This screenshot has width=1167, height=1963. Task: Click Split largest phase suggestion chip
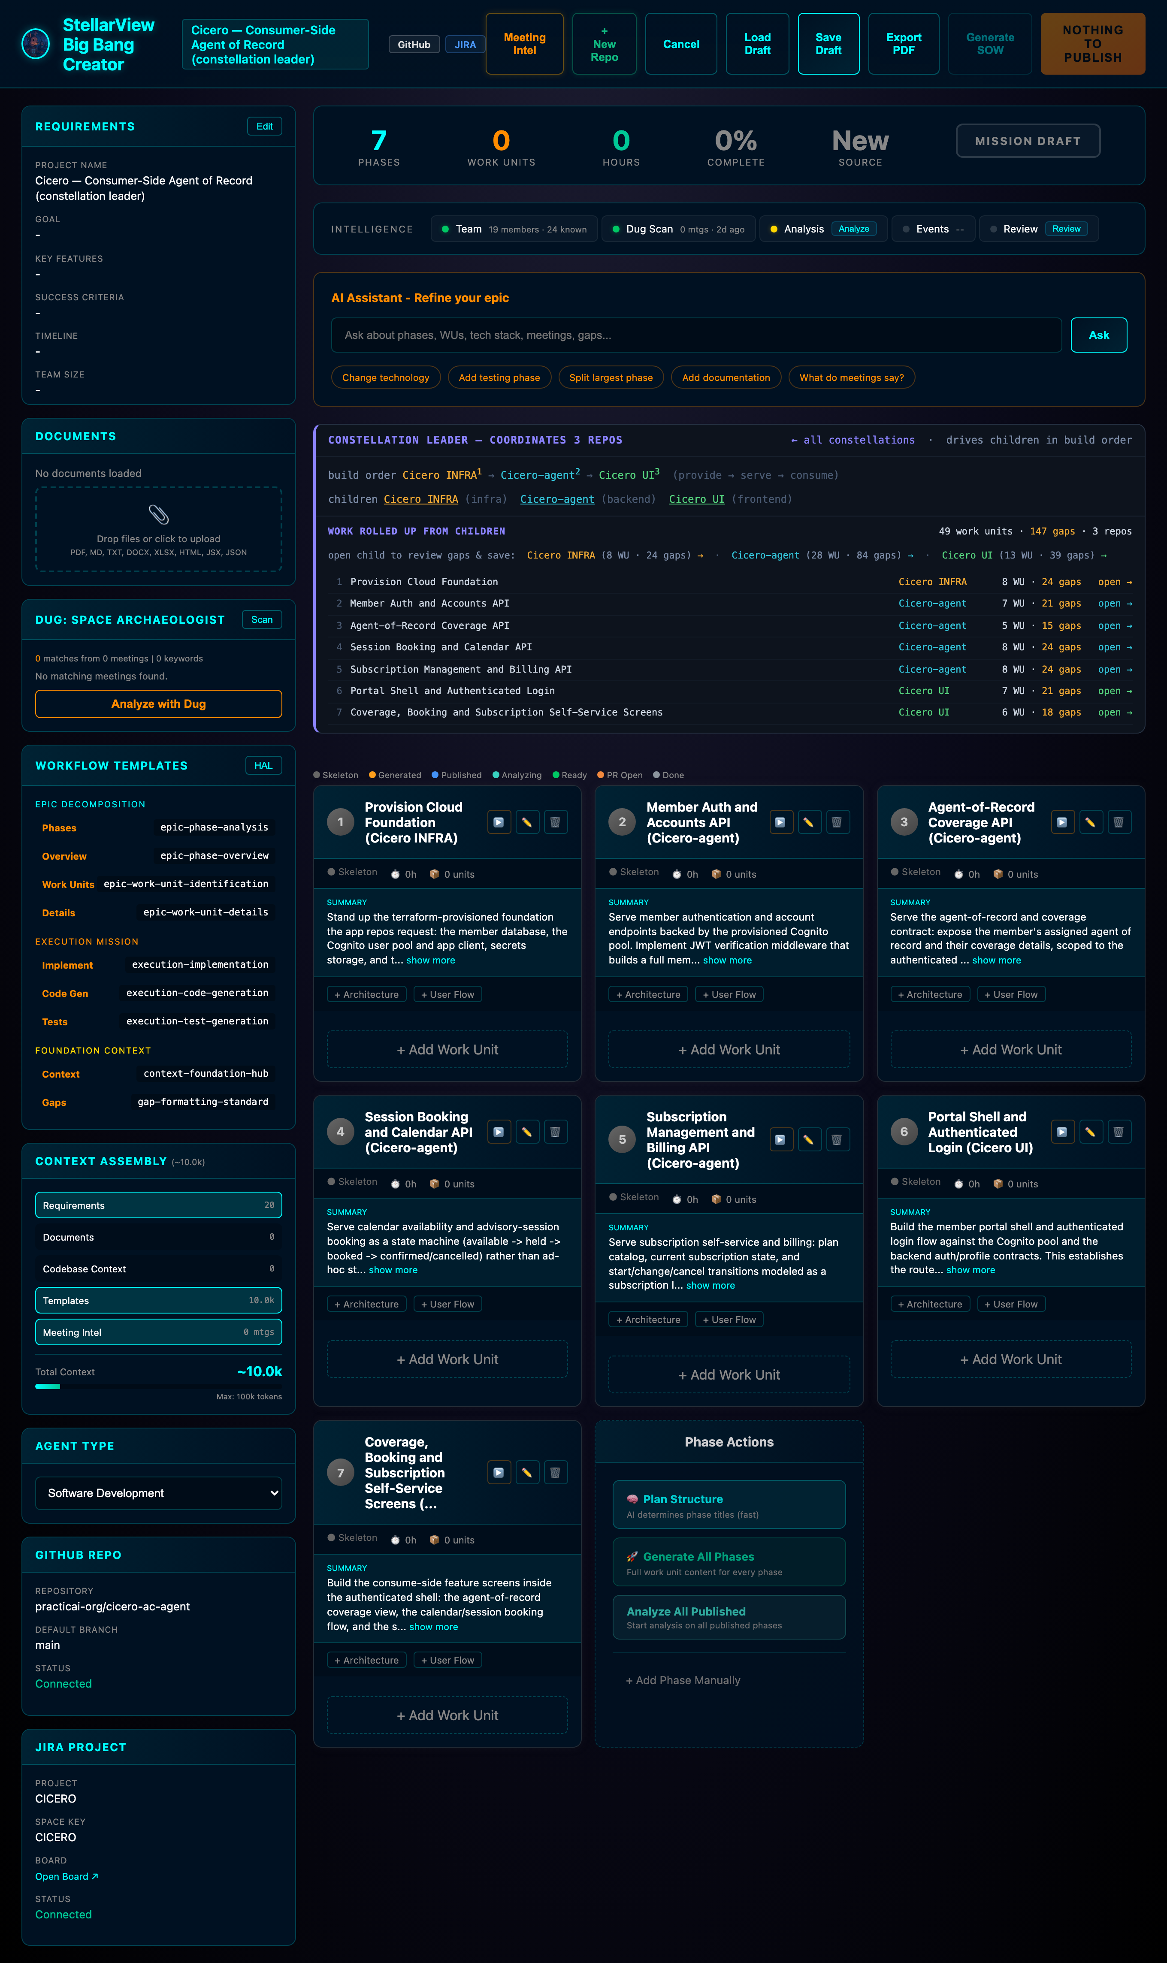tap(611, 377)
